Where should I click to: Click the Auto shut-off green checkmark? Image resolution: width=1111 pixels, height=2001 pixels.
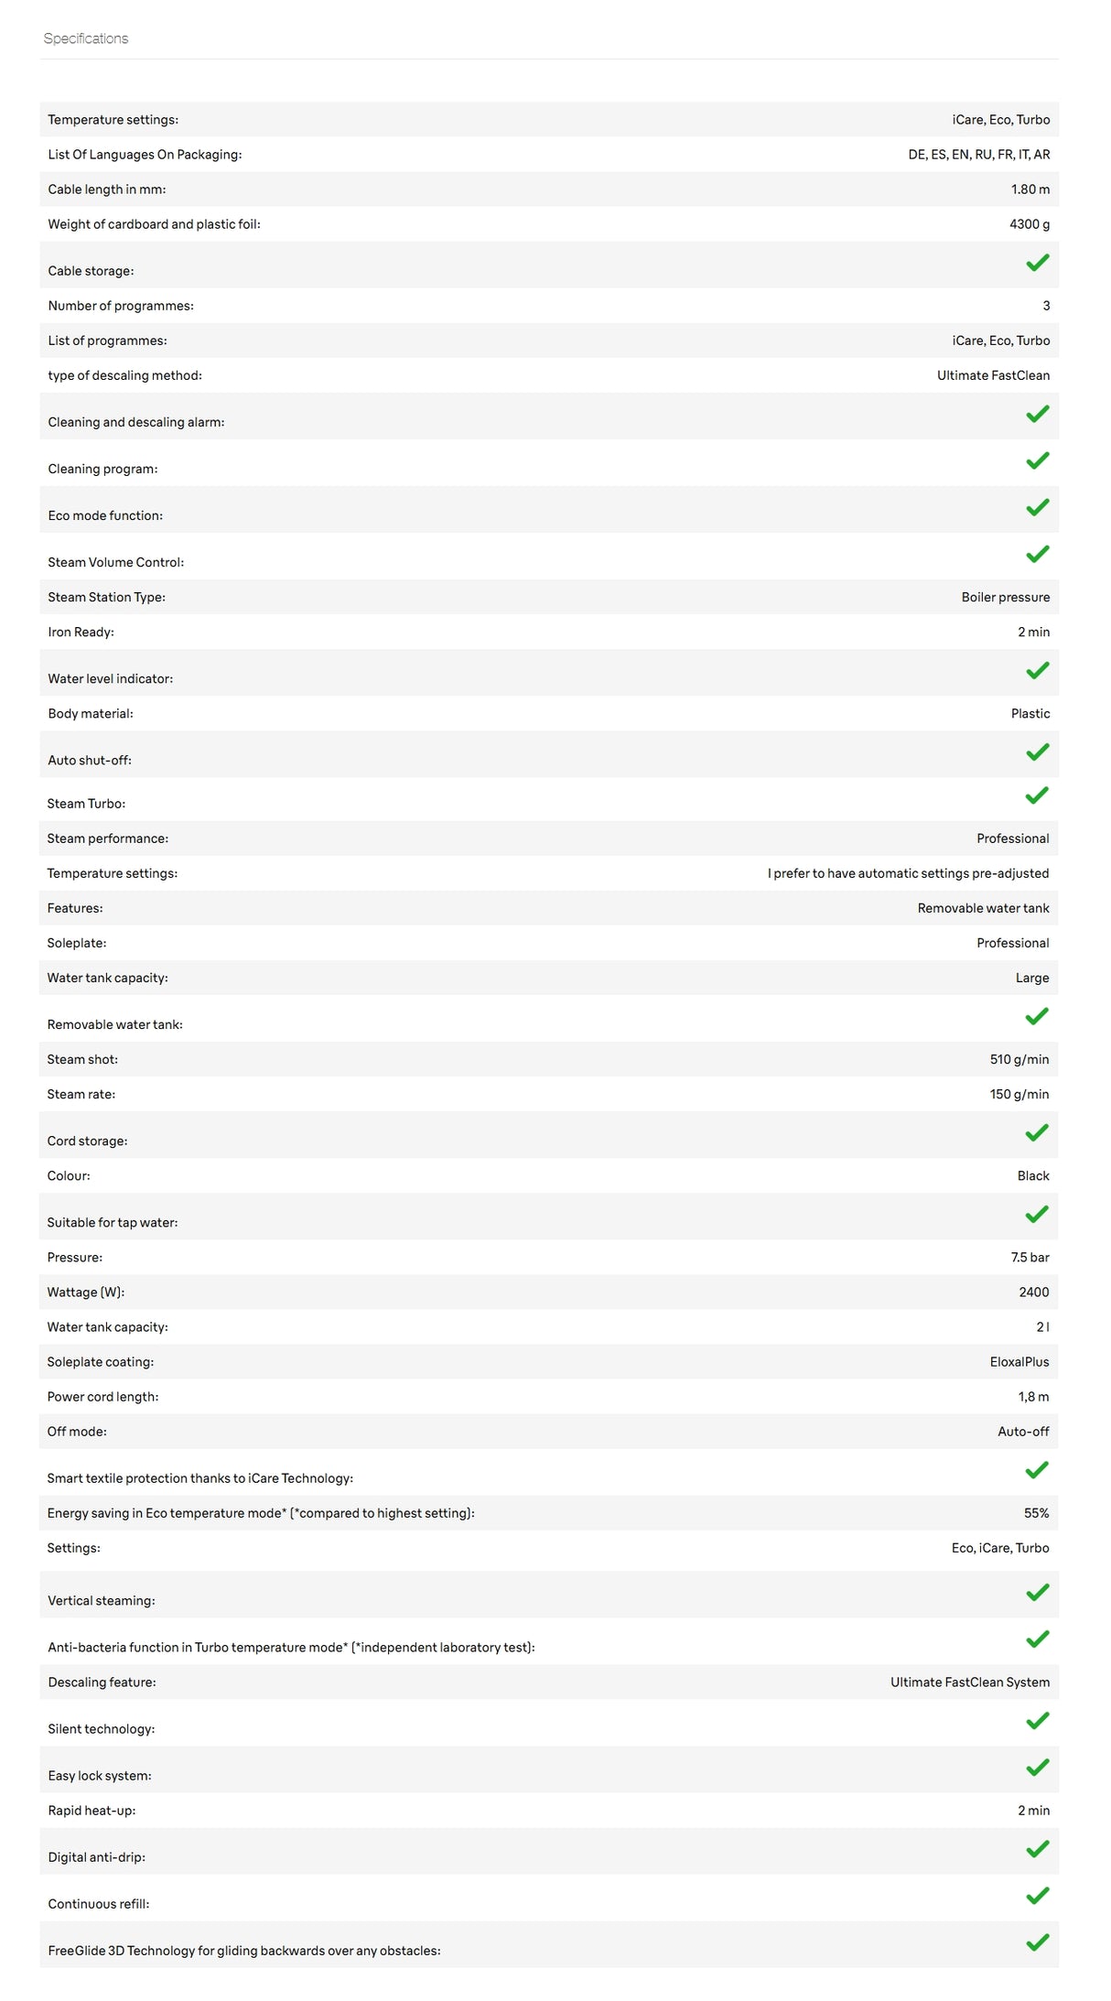[x=1037, y=752]
